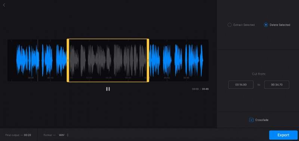Click the 'Format —' label
The width and height of the screenshot is (299, 141).
[x=50, y=135]
